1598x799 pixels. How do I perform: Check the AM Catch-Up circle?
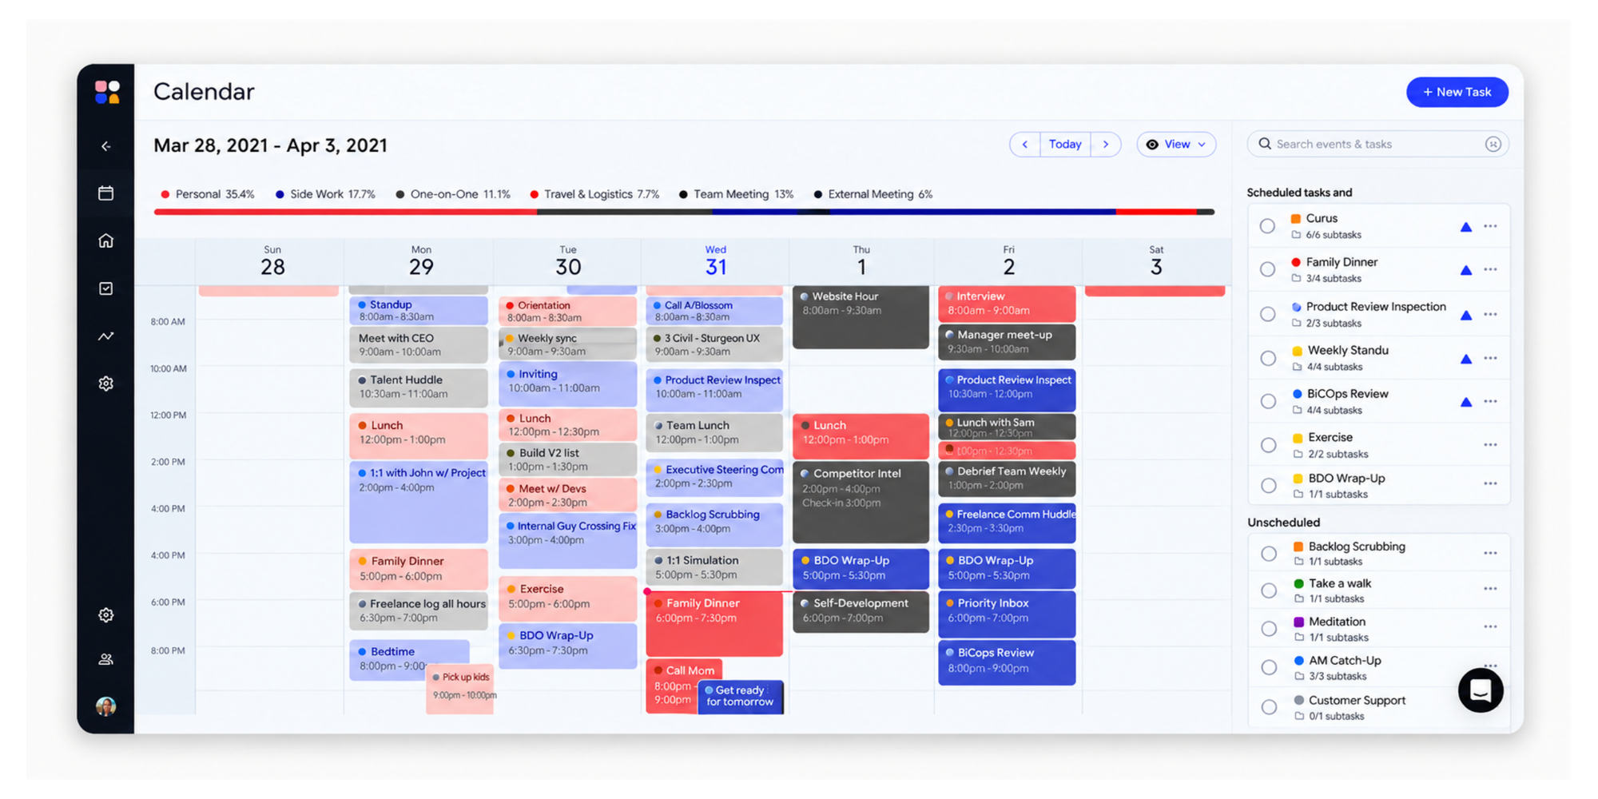click(x=1268, y=667)
